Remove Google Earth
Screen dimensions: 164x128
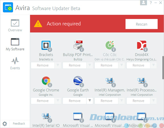click(75, 101)
